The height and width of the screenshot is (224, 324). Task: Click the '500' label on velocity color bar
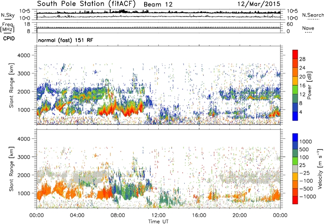coord(304,150)
